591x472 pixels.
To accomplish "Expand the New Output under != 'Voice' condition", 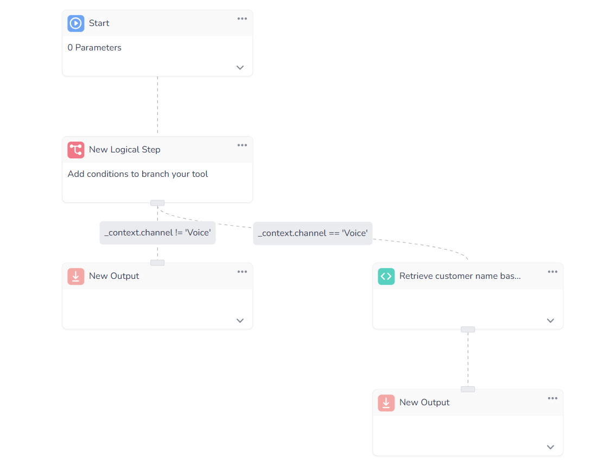I will click(x=240, y=321).
